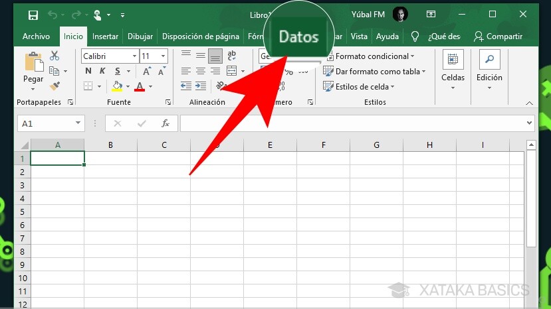This screenshot has height=309, width=551.
Task: Click the A1 name box
Action: point(51,123)
